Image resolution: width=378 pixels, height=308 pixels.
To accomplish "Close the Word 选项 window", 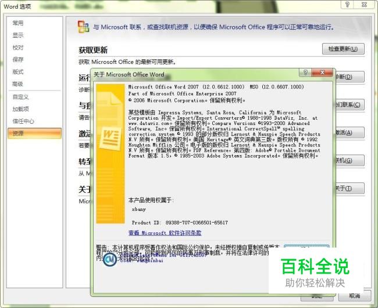I will [x=364, y=4].
